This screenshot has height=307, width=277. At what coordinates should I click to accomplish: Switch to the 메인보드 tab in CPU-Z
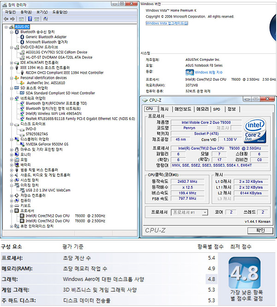point(183,109)
